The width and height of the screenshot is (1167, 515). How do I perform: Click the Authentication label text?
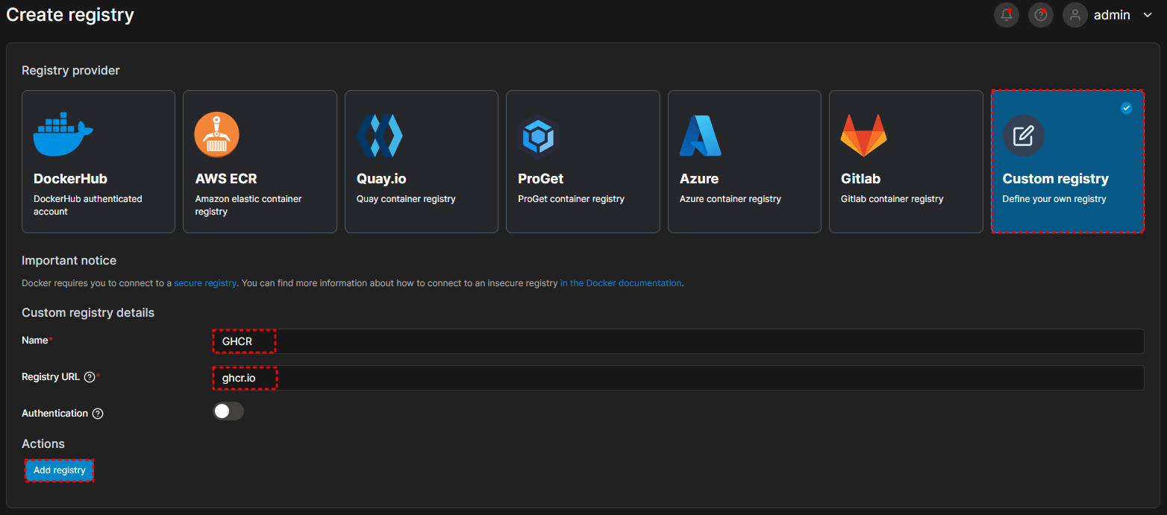(x=55, y=414)
